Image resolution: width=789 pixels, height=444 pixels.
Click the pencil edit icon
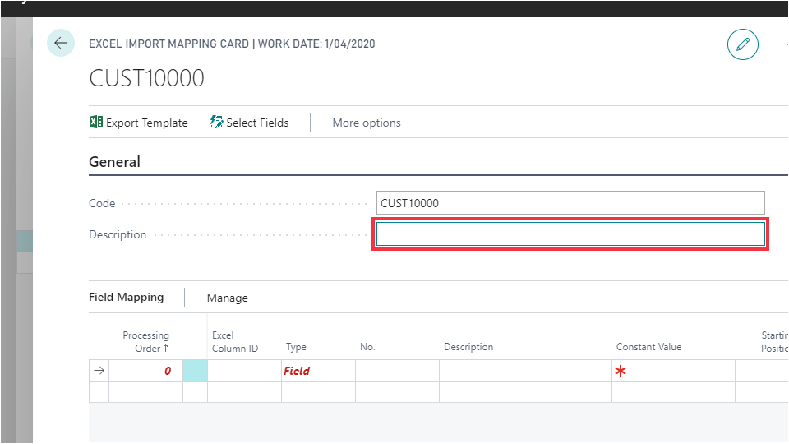point(742,44)
